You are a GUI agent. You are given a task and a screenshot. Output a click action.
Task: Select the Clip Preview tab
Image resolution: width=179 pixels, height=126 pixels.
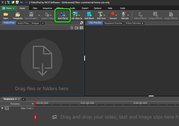95,23
